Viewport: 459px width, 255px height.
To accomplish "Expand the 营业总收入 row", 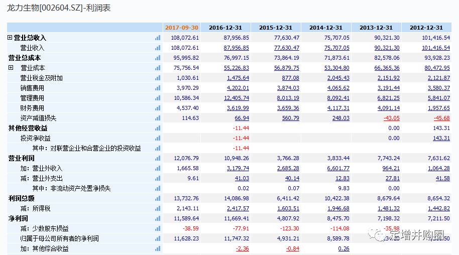I will (10, 38).
